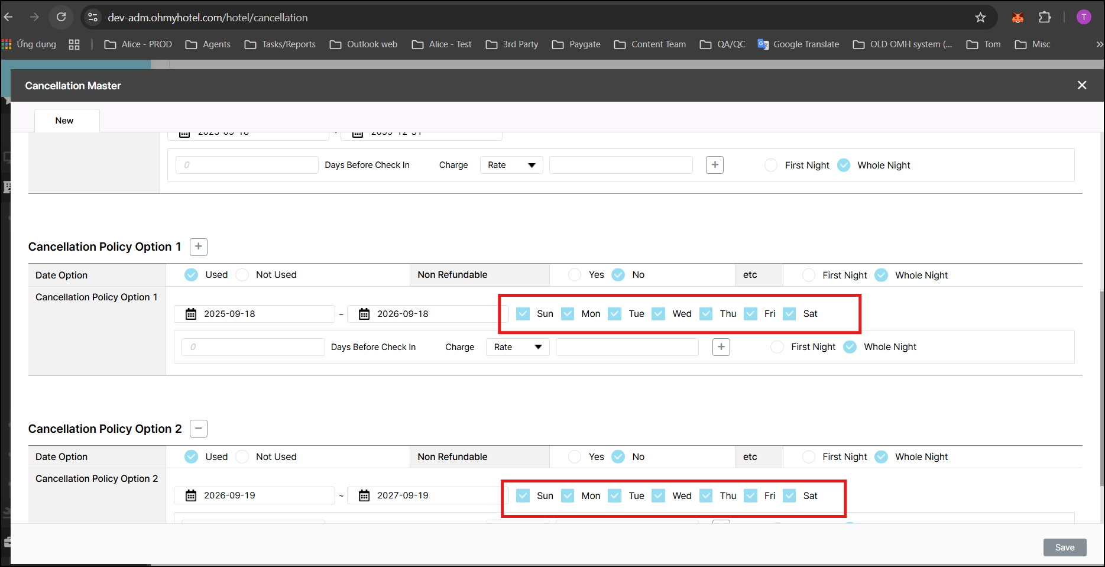This screenshot has height=567, width=1105.
Task: Uncheck Sun in Cancellation Policy Option 1
Action: (523, 314)
